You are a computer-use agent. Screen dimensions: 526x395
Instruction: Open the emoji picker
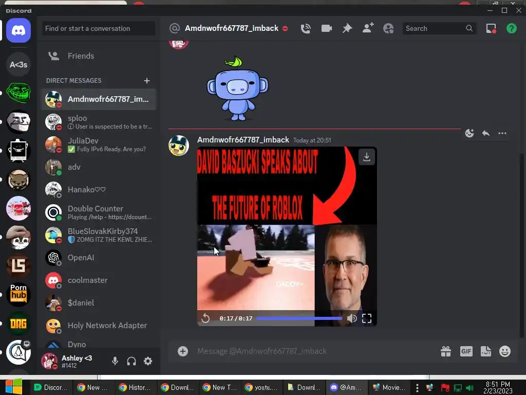click(x=505, y=351)
